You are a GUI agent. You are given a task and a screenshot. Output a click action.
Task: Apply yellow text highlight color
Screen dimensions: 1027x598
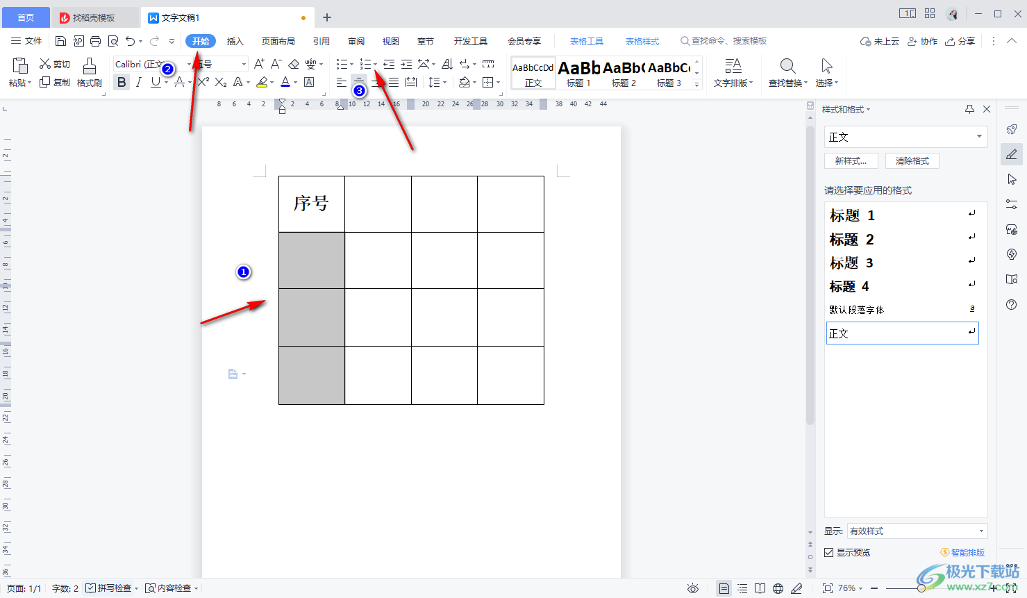262,82
